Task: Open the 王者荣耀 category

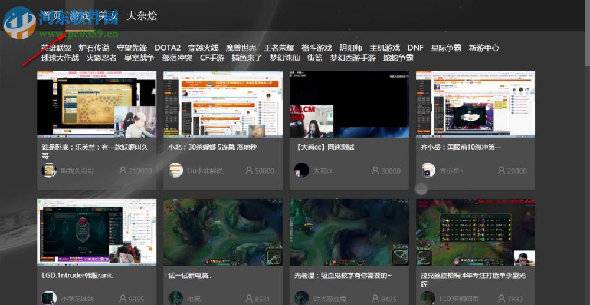Action: (x=279, y=48)
